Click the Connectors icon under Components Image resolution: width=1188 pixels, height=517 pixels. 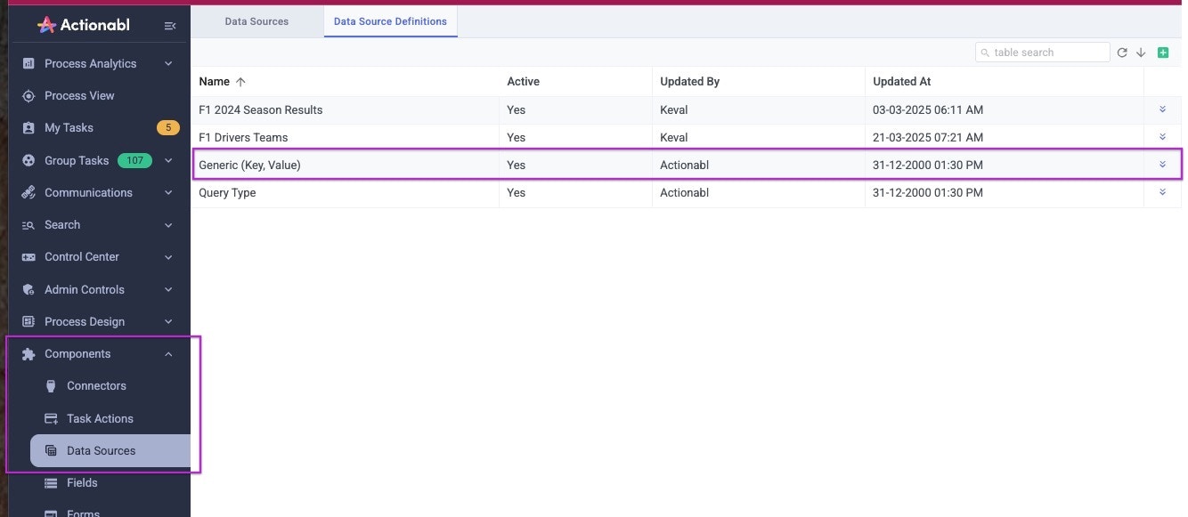pyautogui.click(x=50, y=385)
